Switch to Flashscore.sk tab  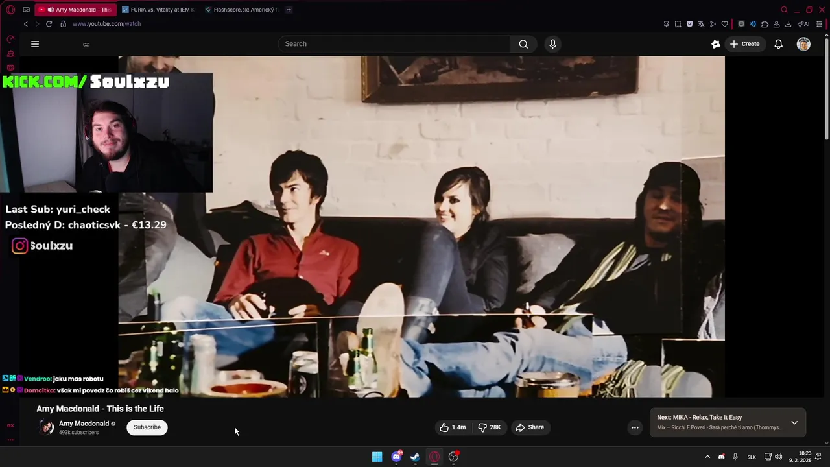click(x=241, y=10)
